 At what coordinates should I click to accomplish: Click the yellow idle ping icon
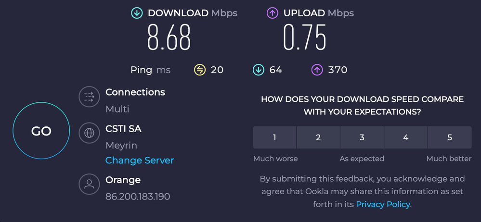(200, 70)
